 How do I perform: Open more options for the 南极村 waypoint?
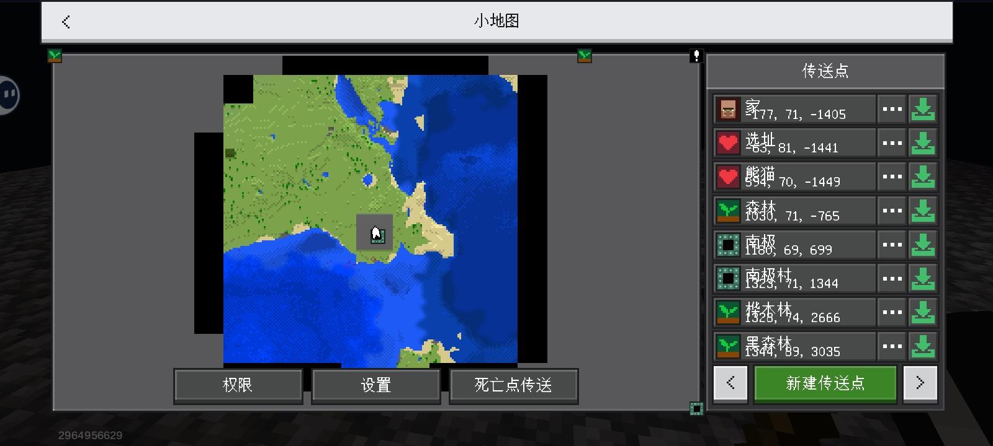click(x=892, y=279)
